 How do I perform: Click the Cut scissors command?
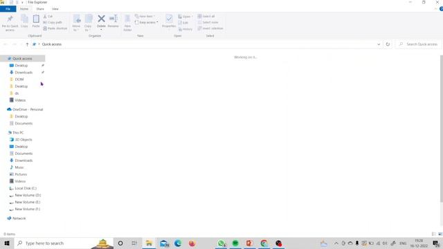point(48,17)
